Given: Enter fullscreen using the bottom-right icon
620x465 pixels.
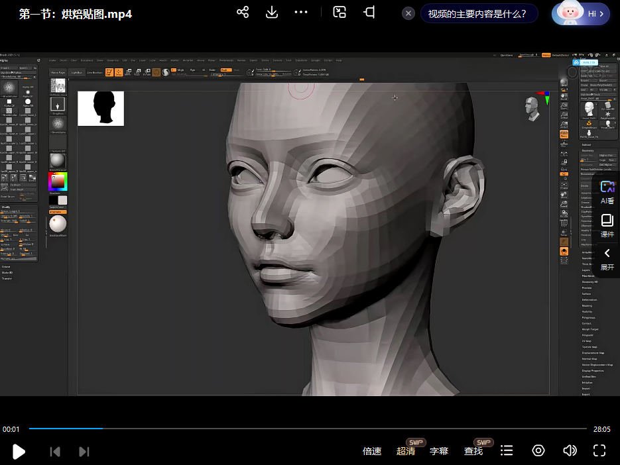Looking at the screenshot, I should click(599, 451).
